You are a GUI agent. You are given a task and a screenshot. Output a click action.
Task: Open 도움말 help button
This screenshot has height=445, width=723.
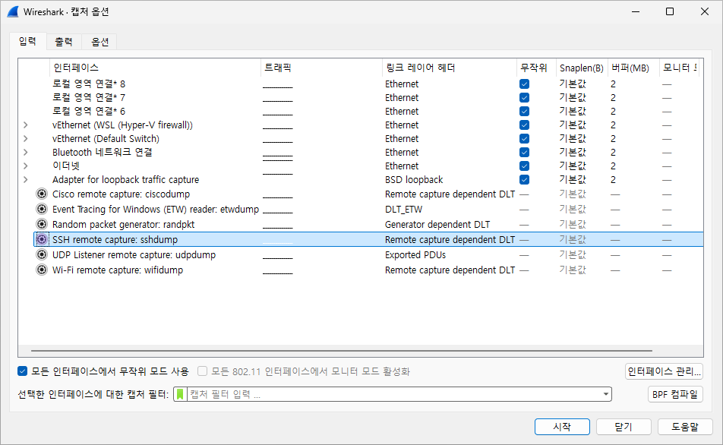pyautogui.click(x=685, y=427)
